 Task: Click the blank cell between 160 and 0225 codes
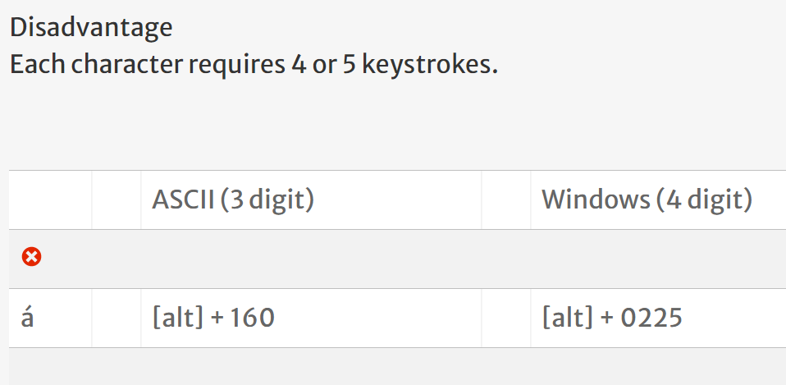click(x=506, y=318)
